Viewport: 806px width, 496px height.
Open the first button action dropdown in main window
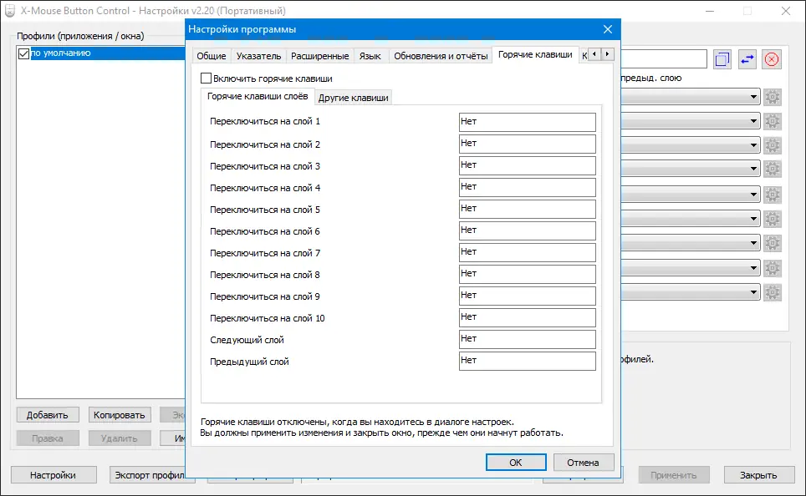691,97
